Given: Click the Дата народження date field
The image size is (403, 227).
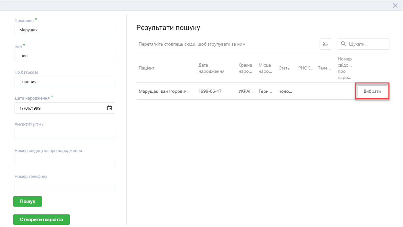Looking at the screenshot, I should pos(59,108).
